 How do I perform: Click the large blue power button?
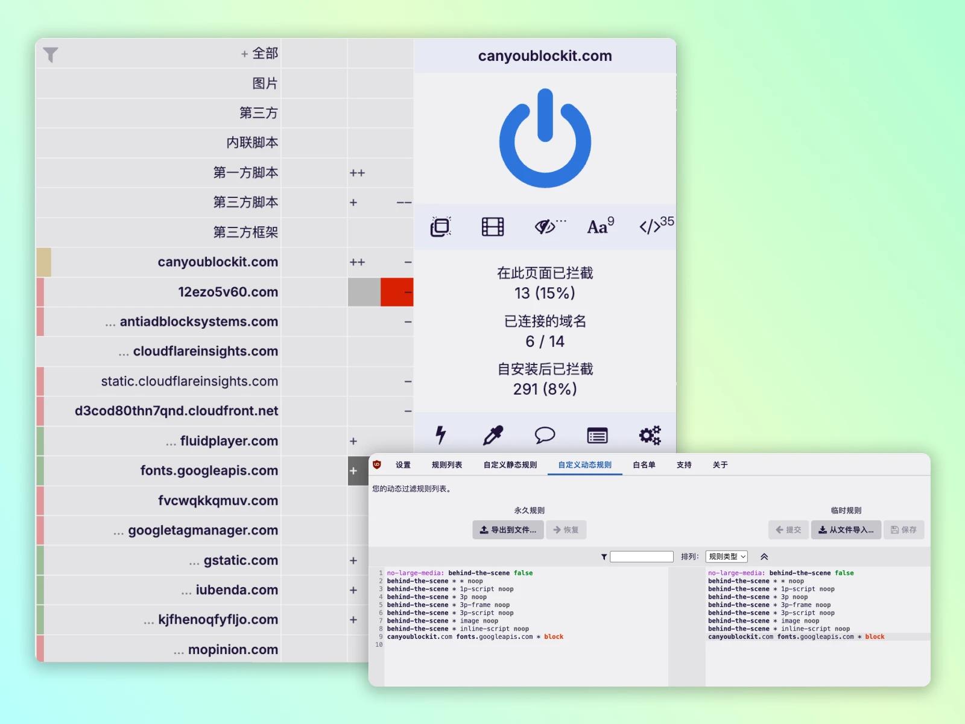(x=545, y=138)
